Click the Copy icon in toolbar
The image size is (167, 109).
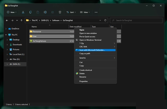31,12
